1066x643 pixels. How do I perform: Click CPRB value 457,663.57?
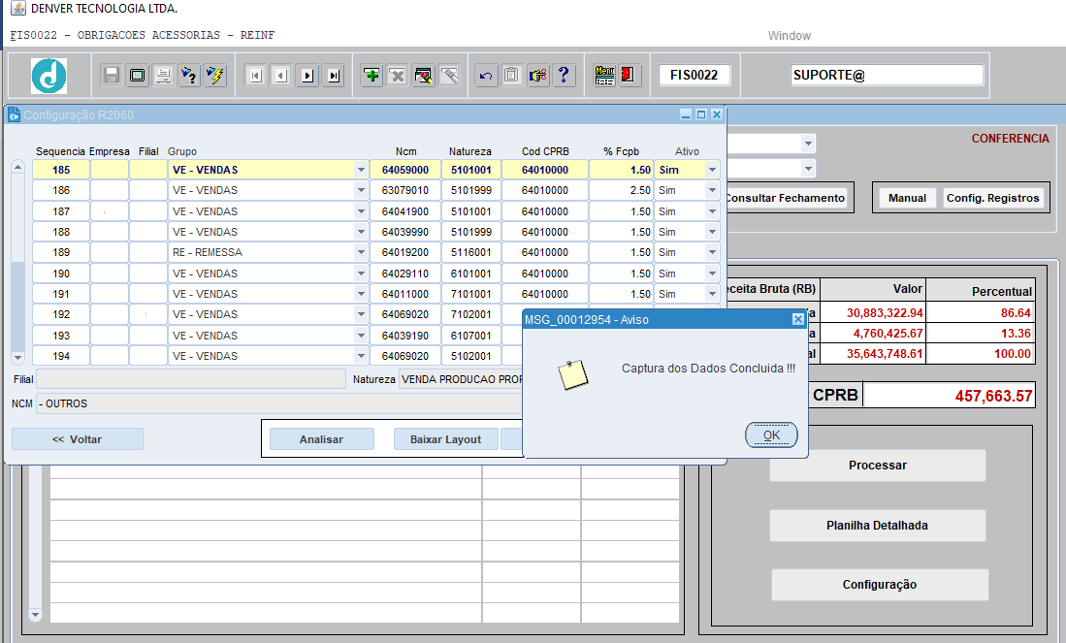[949, 396]
